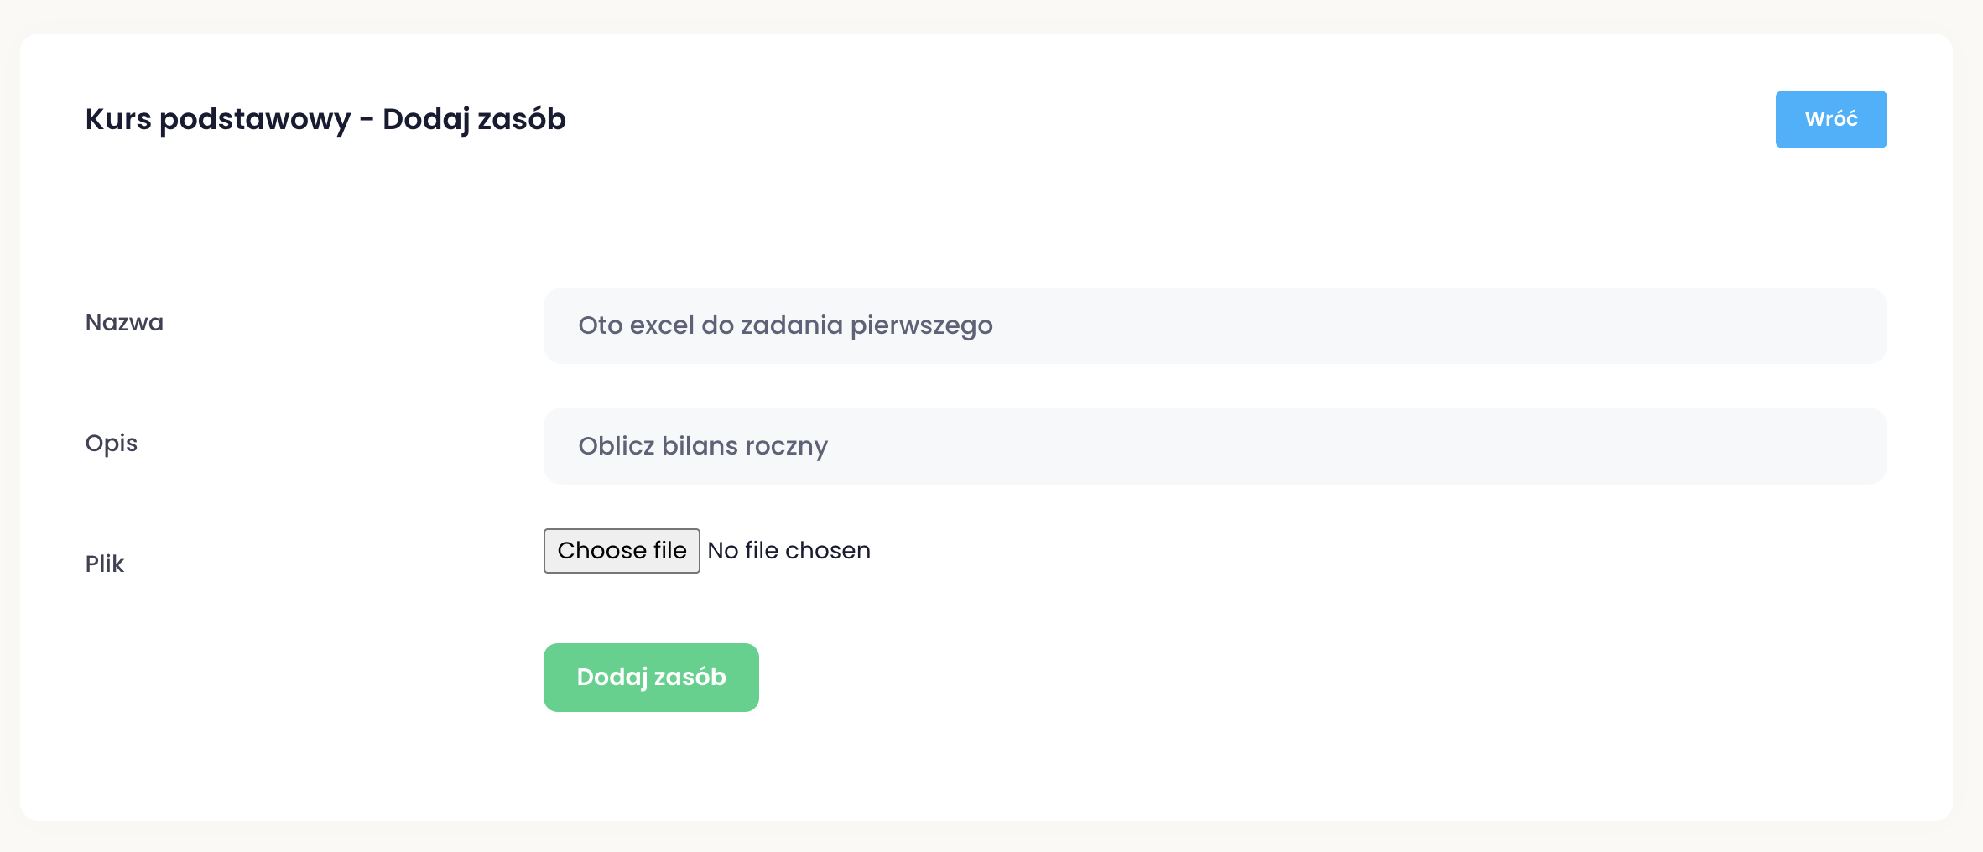This screenshot has width=1983, height=852.
Task: Click the dash in the page heading
Action: pos(367,120)
